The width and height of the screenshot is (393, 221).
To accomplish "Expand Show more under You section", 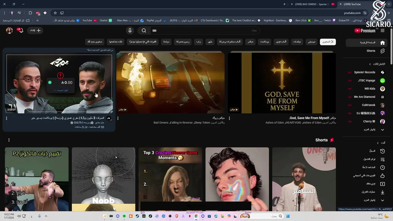I will (x=366, y=200).
